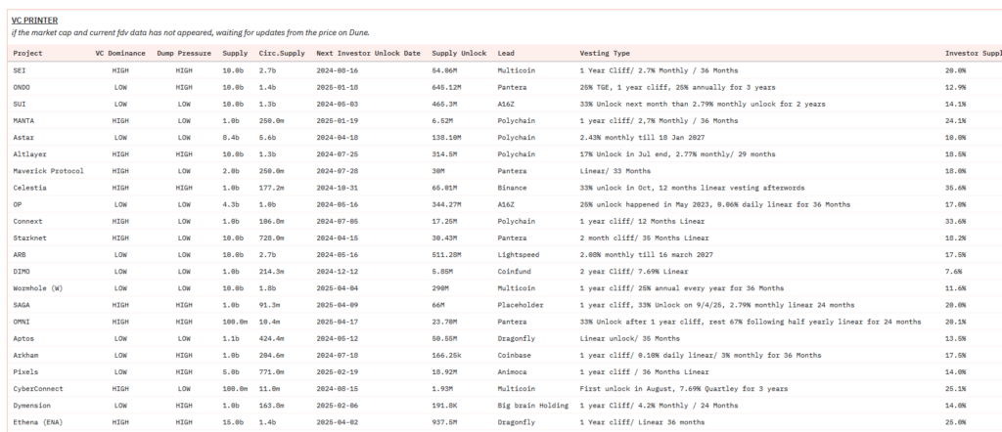Sort by the Supply column header
Image resolution: width=1002 pixels, height=432 pixels.
coord(235,54)
